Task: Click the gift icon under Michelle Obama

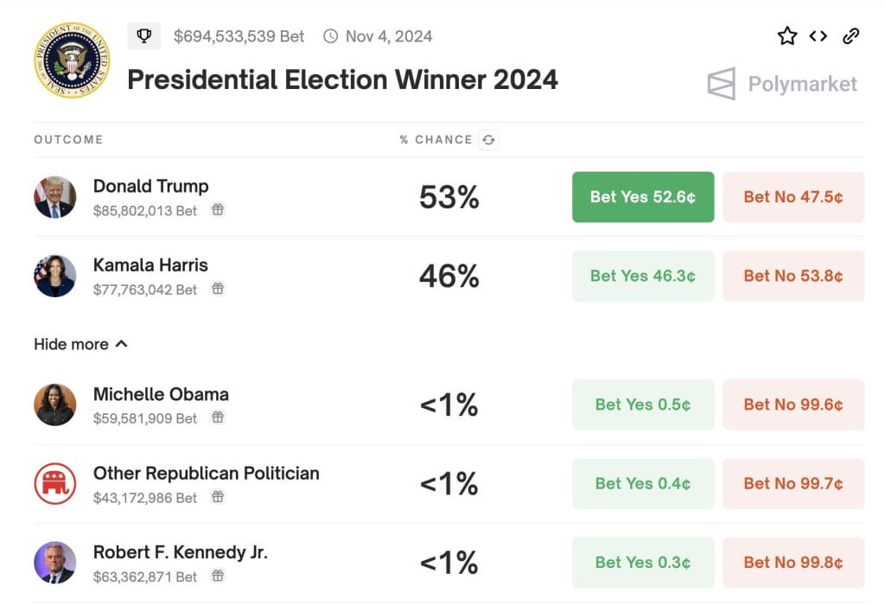Action: click(x=218, y=418)
